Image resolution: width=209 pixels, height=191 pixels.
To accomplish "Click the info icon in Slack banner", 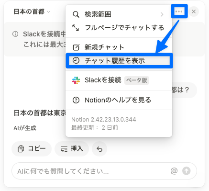I will coord(15,34).
